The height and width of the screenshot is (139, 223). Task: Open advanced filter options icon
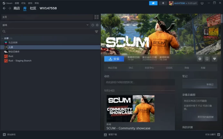96,32
